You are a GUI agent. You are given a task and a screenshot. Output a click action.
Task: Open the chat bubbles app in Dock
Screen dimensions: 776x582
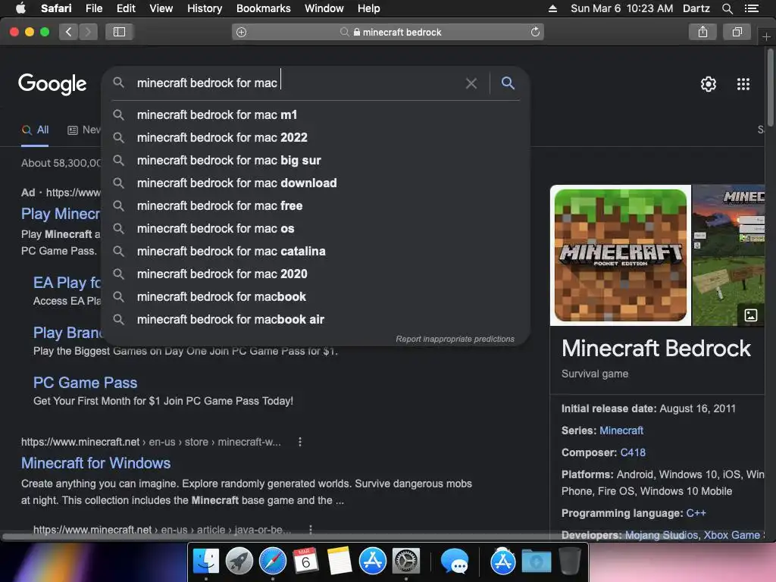point(455,562)
